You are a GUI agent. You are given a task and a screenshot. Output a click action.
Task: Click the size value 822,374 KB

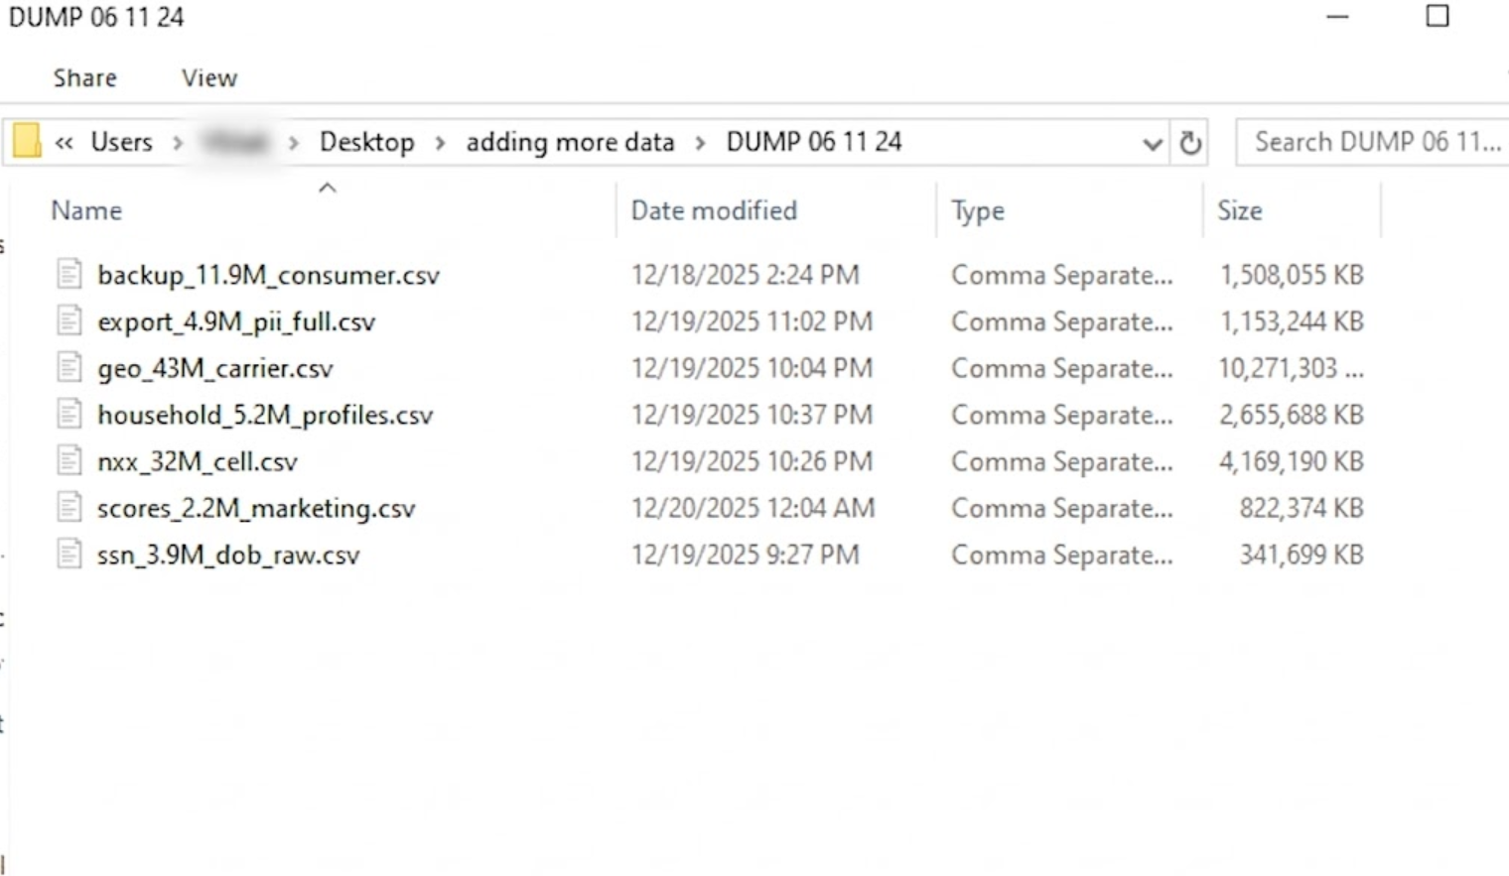click(1302, 508)
